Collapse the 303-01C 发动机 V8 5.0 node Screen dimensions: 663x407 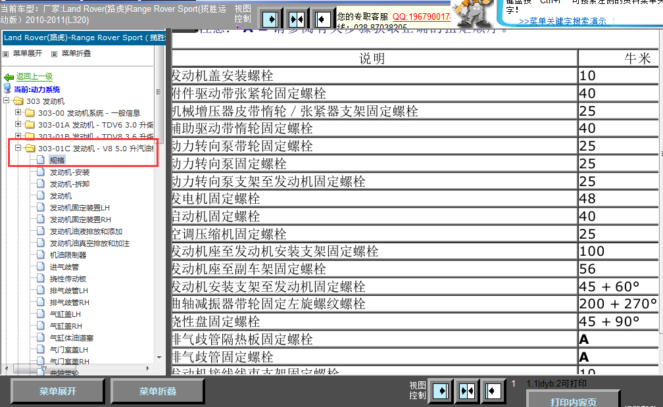[18, 148]
